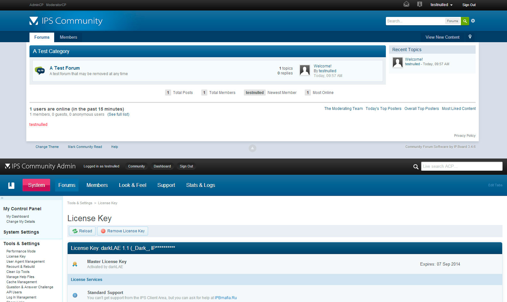This screenshot has height=302, width=507.
Task: Open the Members tab in Admin CP
Action: point(97,185)
